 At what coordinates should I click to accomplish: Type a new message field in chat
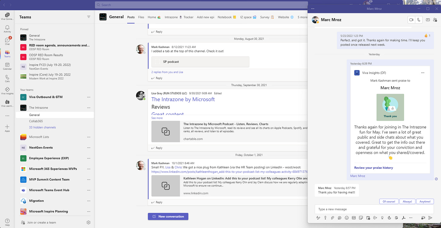[374, 209]
